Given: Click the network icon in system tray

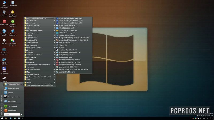Looking at the screenshot, I should [x=201, y=118].
